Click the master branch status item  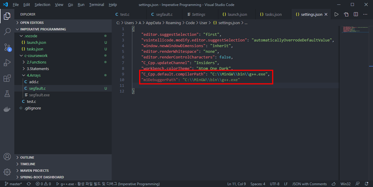pos(13,184)
